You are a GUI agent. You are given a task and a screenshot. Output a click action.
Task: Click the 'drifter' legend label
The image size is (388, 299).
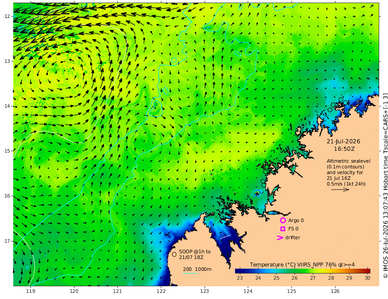(x=293, y=237)
